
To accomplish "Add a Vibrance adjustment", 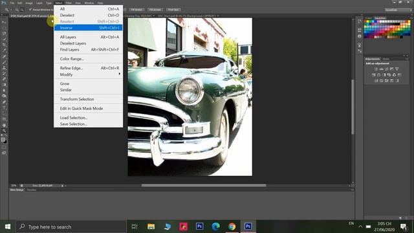I will click(397, 69).
